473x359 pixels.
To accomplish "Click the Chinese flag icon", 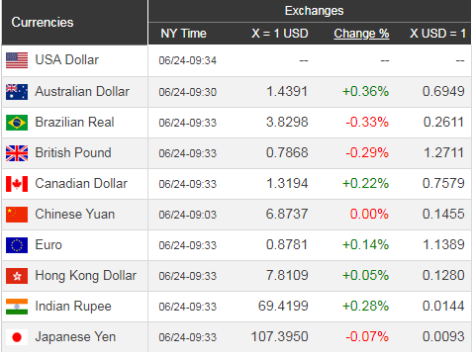I will coord(17,215).
